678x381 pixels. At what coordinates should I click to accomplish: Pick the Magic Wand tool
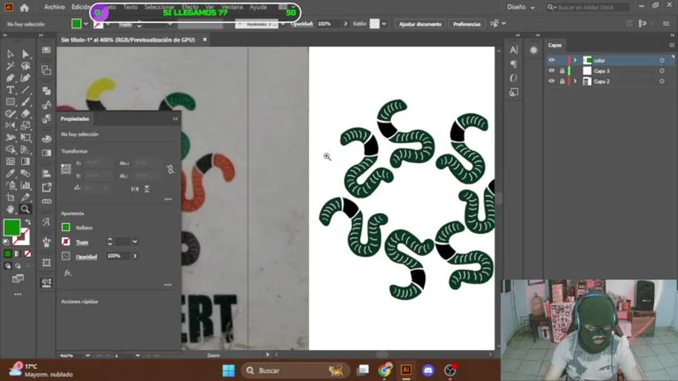10,66
